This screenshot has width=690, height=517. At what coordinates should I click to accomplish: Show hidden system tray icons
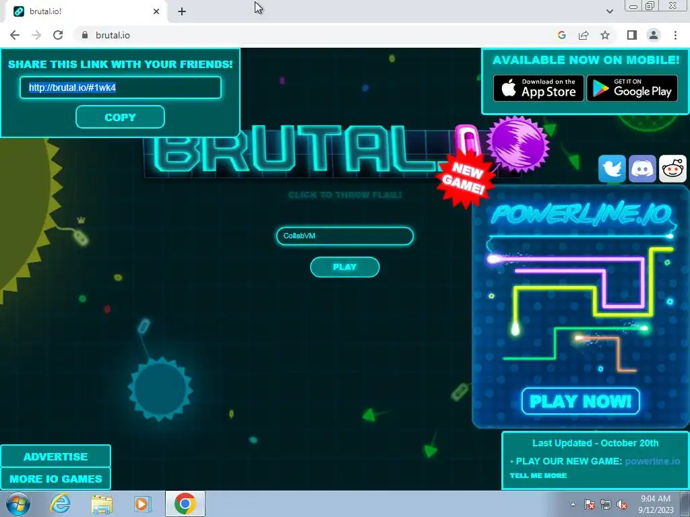(573, 504)
